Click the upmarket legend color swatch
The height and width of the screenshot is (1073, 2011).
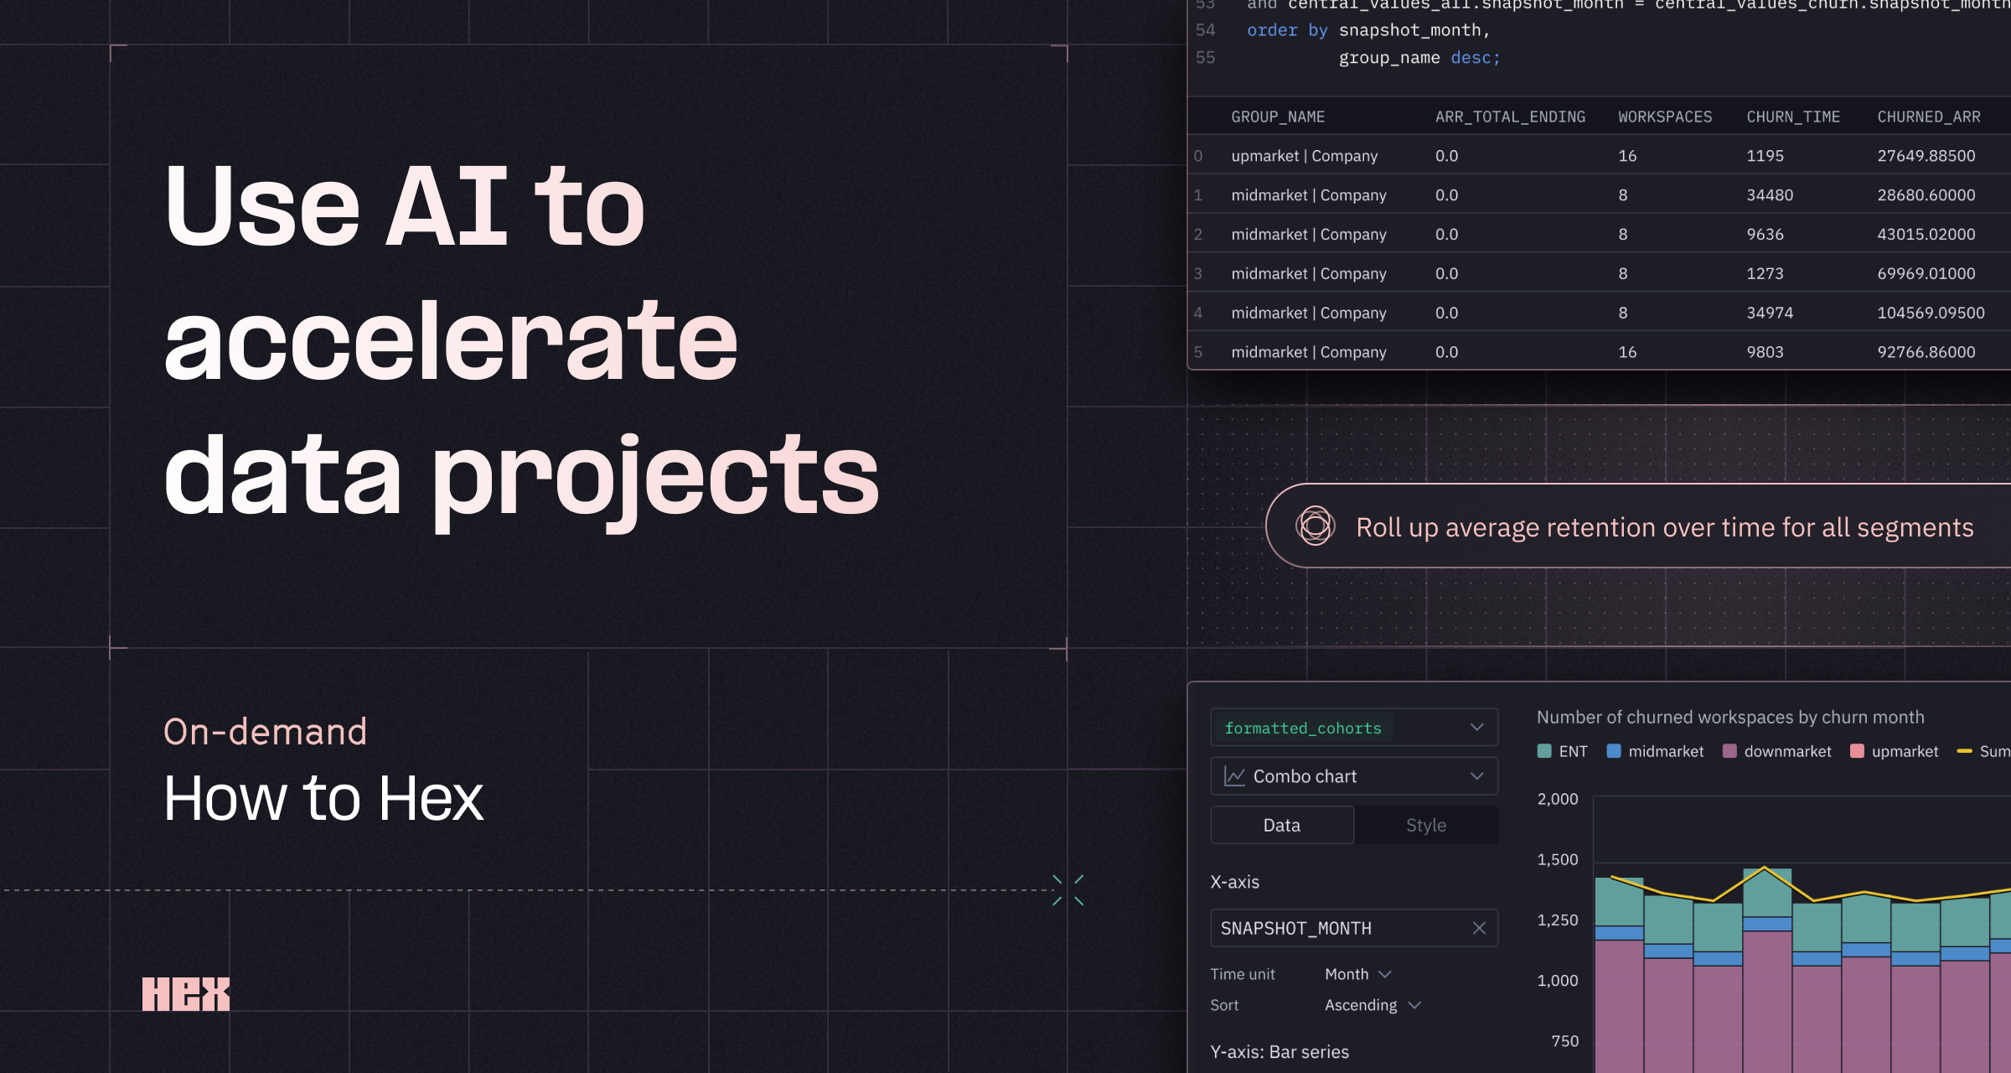(1857, 751)
